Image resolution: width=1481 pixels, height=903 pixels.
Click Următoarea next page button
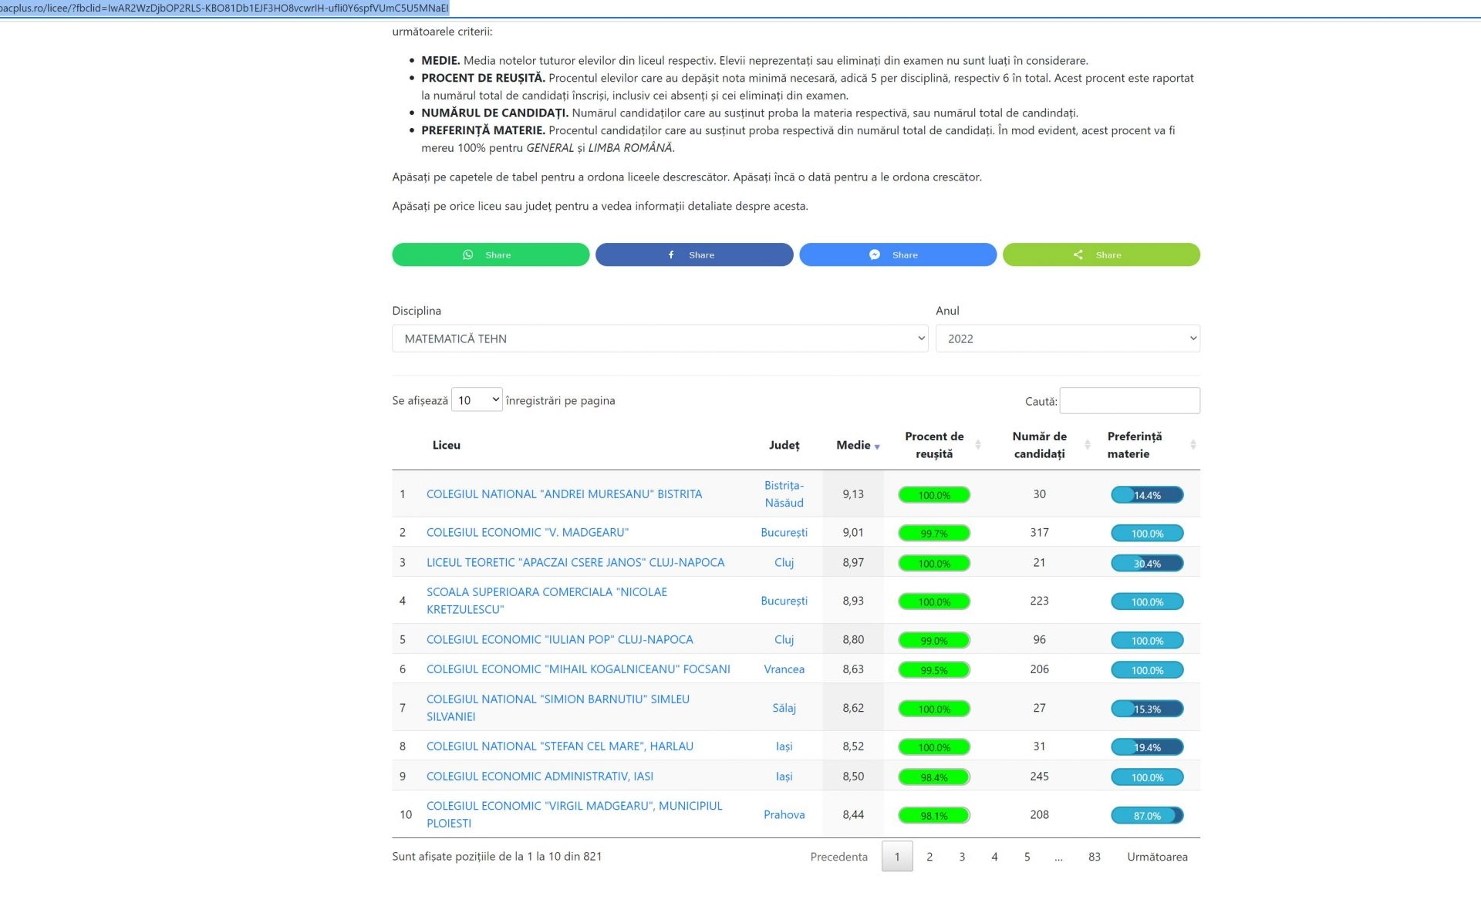pyautogui.click(x=1156, y=857)
